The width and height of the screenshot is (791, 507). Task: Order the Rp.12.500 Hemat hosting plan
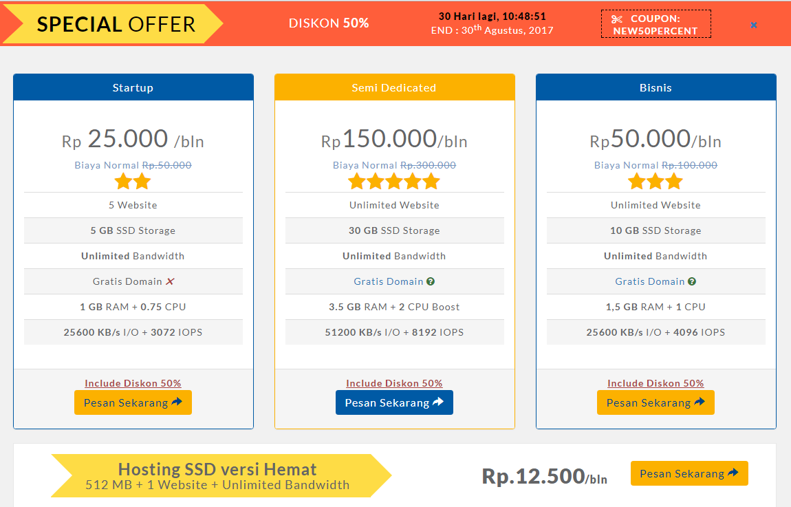689,473
